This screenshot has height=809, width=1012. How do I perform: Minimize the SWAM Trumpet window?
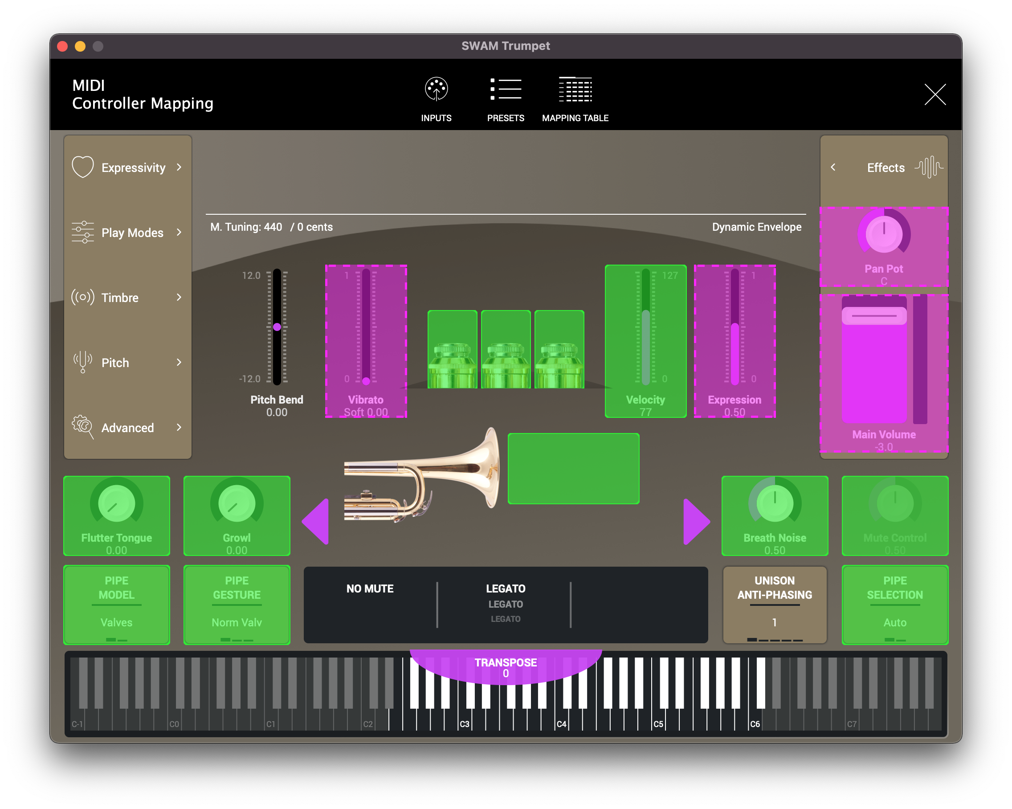click(x=80, y=46)
